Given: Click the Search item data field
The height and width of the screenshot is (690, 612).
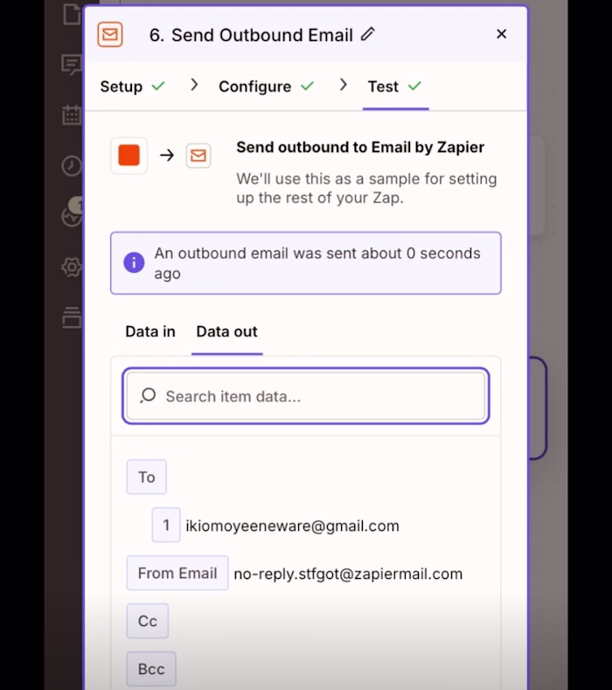Looking at the screenshot, I should (x=306, y=396).
